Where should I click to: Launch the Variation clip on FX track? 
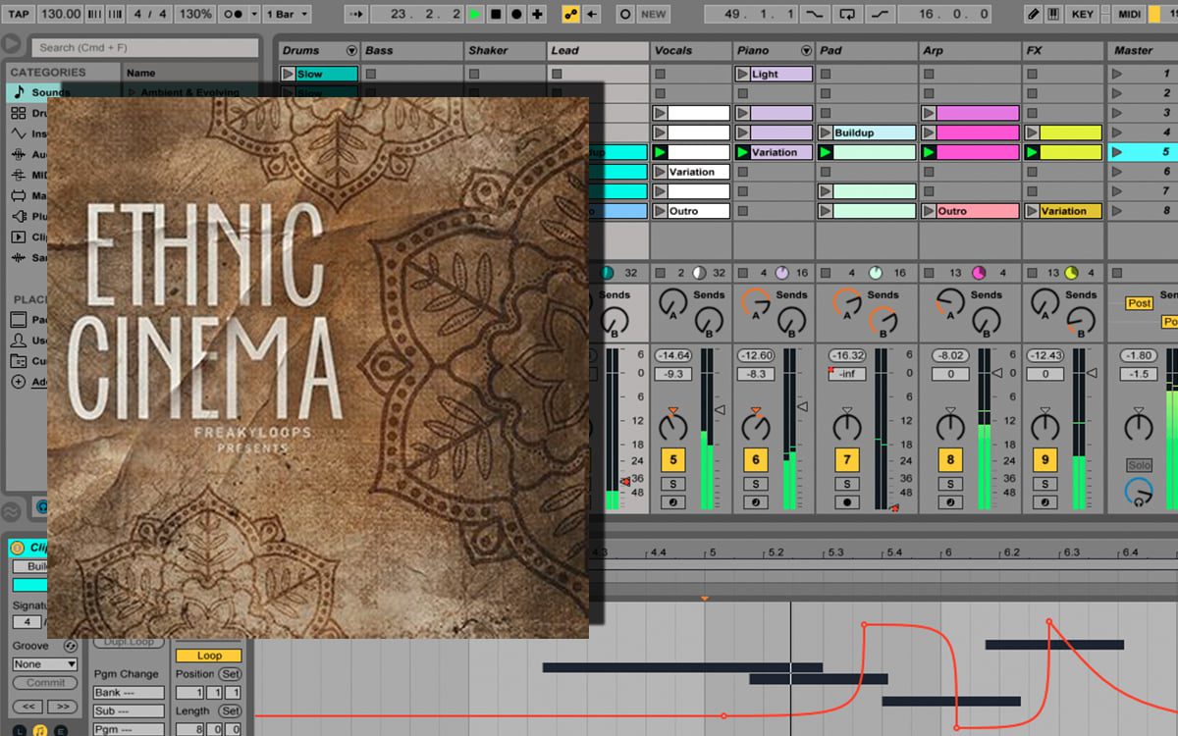pyautogui.click(x=1033, y=211)
